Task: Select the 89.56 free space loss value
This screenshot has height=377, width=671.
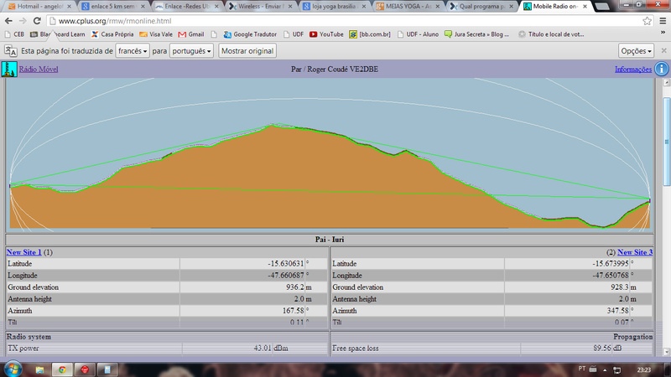Action: coord(602,349)
